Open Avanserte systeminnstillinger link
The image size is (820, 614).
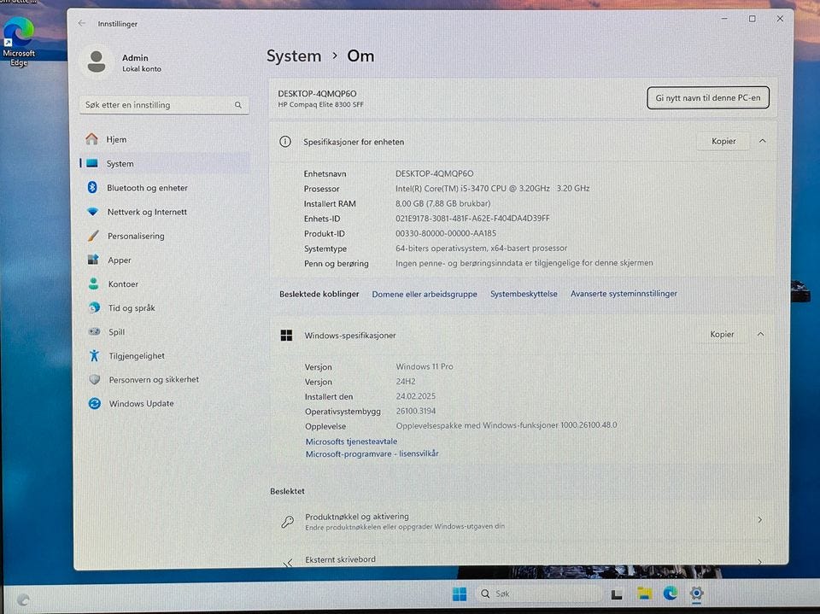624,294
